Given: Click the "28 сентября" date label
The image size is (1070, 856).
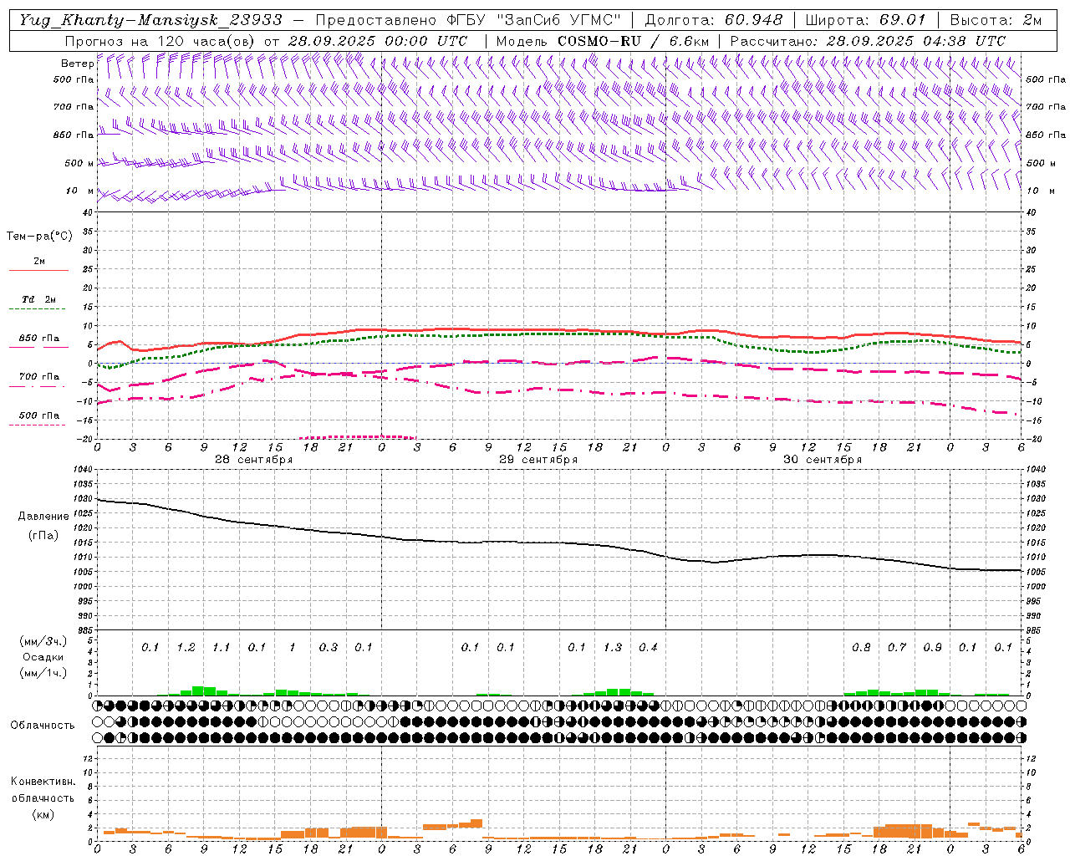Looking at the screenshot, I should [x=253, y=460].
